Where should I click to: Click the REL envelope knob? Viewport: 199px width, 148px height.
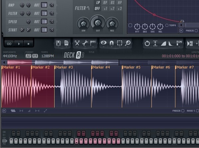160,26
